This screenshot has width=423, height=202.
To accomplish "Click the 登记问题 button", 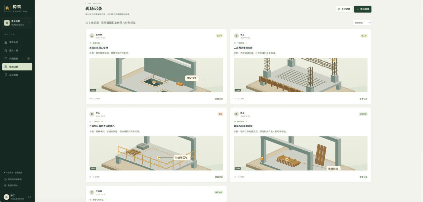I will pyautogui.click(x=344, y=9).
